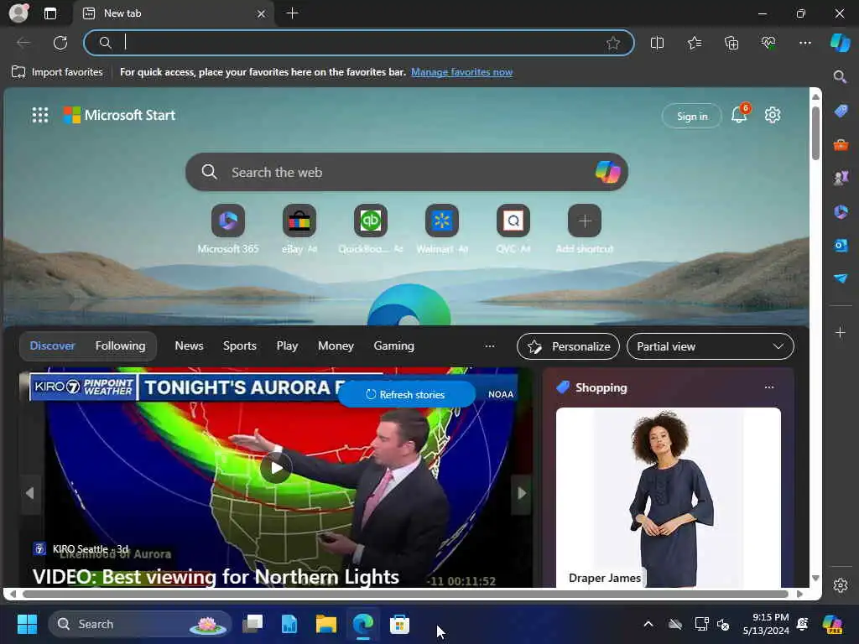
Task: Click the taskbar Search box
Action: (x=140, y=624)
